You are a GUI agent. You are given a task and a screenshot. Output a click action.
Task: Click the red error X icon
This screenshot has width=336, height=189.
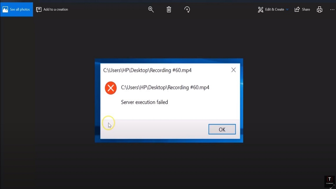pos(111,88)
